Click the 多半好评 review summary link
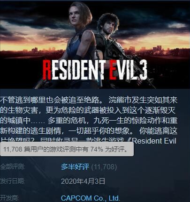Image resolution: width=190 pixels, height=202 pixels. pos(75,167)
